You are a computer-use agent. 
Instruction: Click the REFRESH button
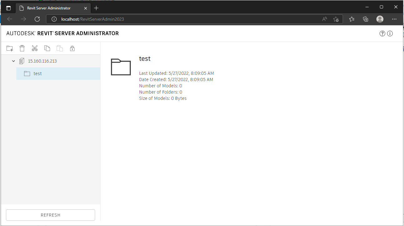coord(50,215)
